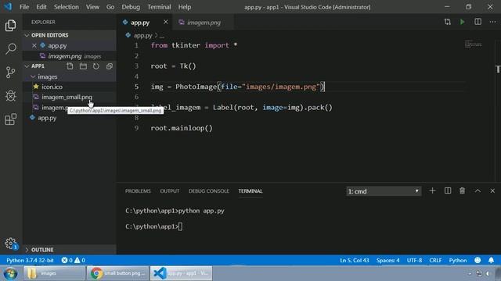Image resolution: width=501 pixels, height=281 pixels.
Task: Open the Explorer view in activity bar
Action: coord(10,26)
